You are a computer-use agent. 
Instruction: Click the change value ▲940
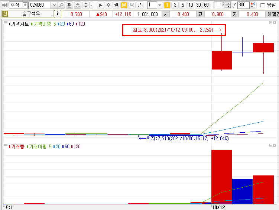(101, 14)
